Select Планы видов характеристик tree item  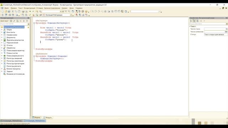tap(16, 50)
